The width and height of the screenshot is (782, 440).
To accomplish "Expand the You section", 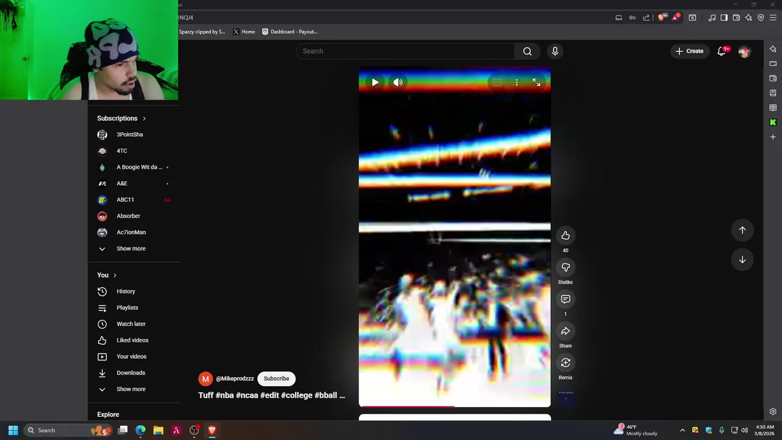I will tap(107, 276).
